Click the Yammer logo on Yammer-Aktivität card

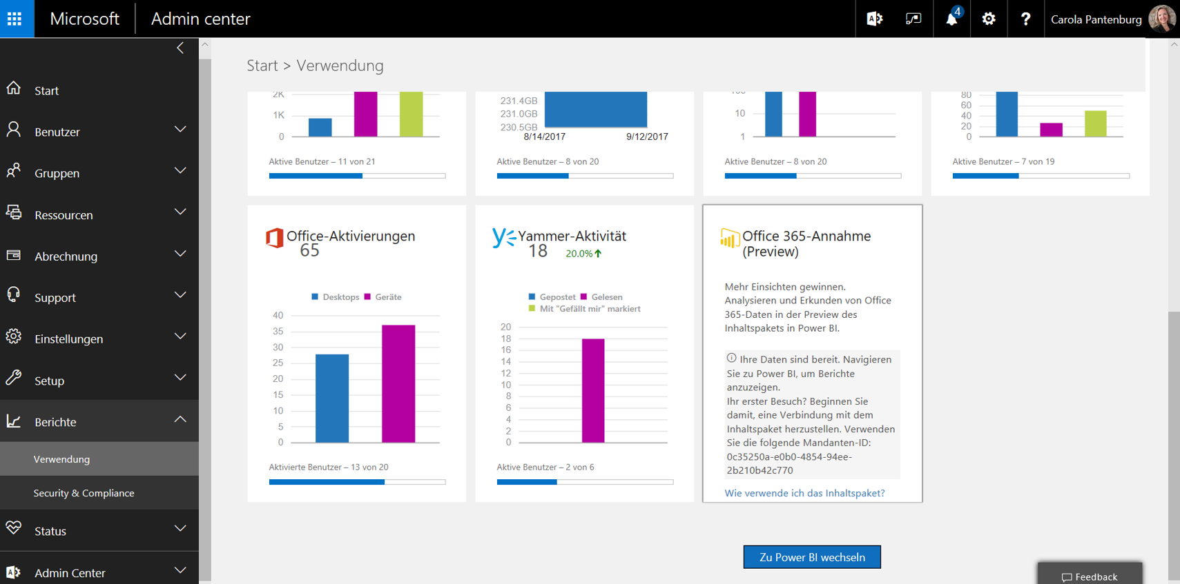pyautogui.click(x=504, y=238)
